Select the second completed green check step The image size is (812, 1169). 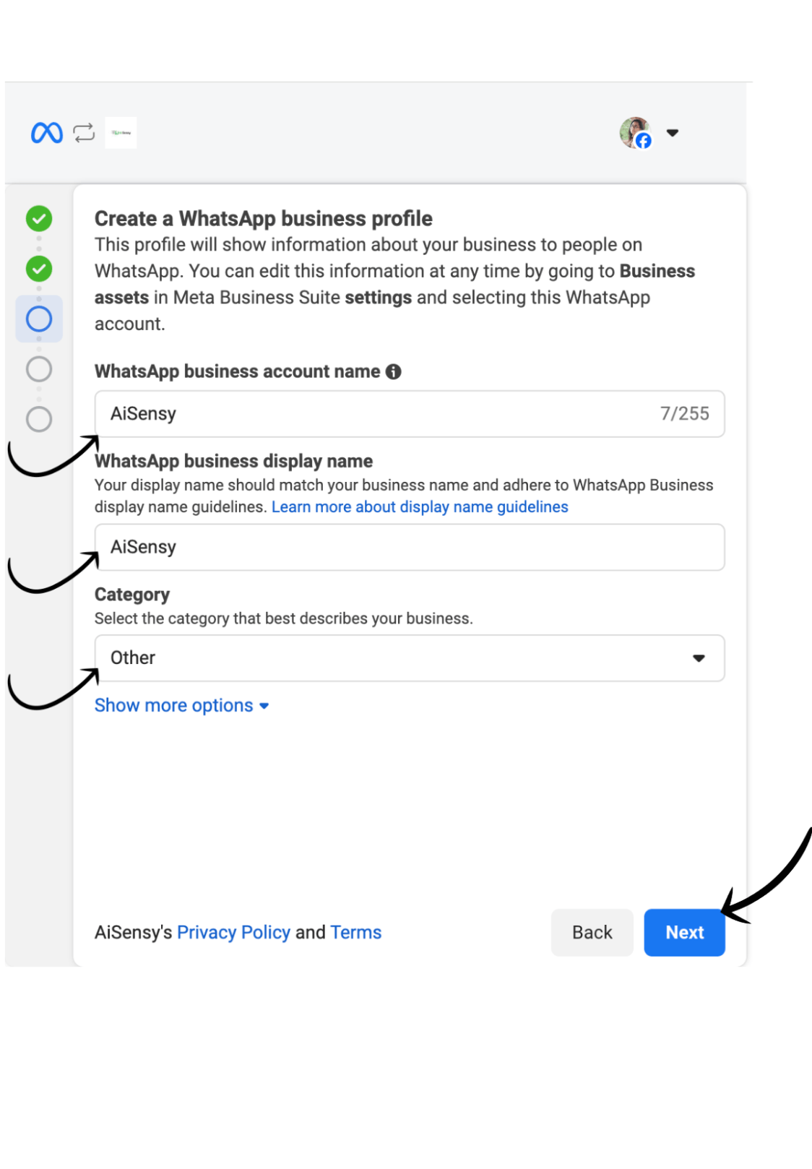[39, 269]
